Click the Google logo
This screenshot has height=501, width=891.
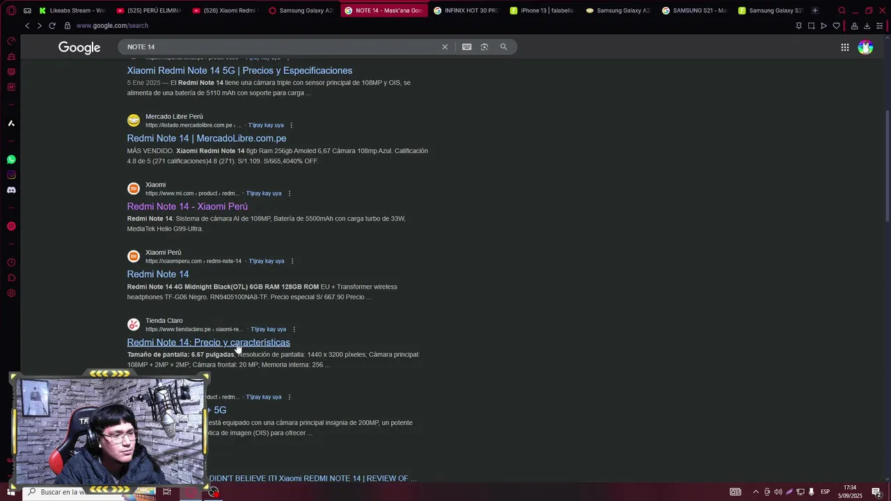(79, 47)
